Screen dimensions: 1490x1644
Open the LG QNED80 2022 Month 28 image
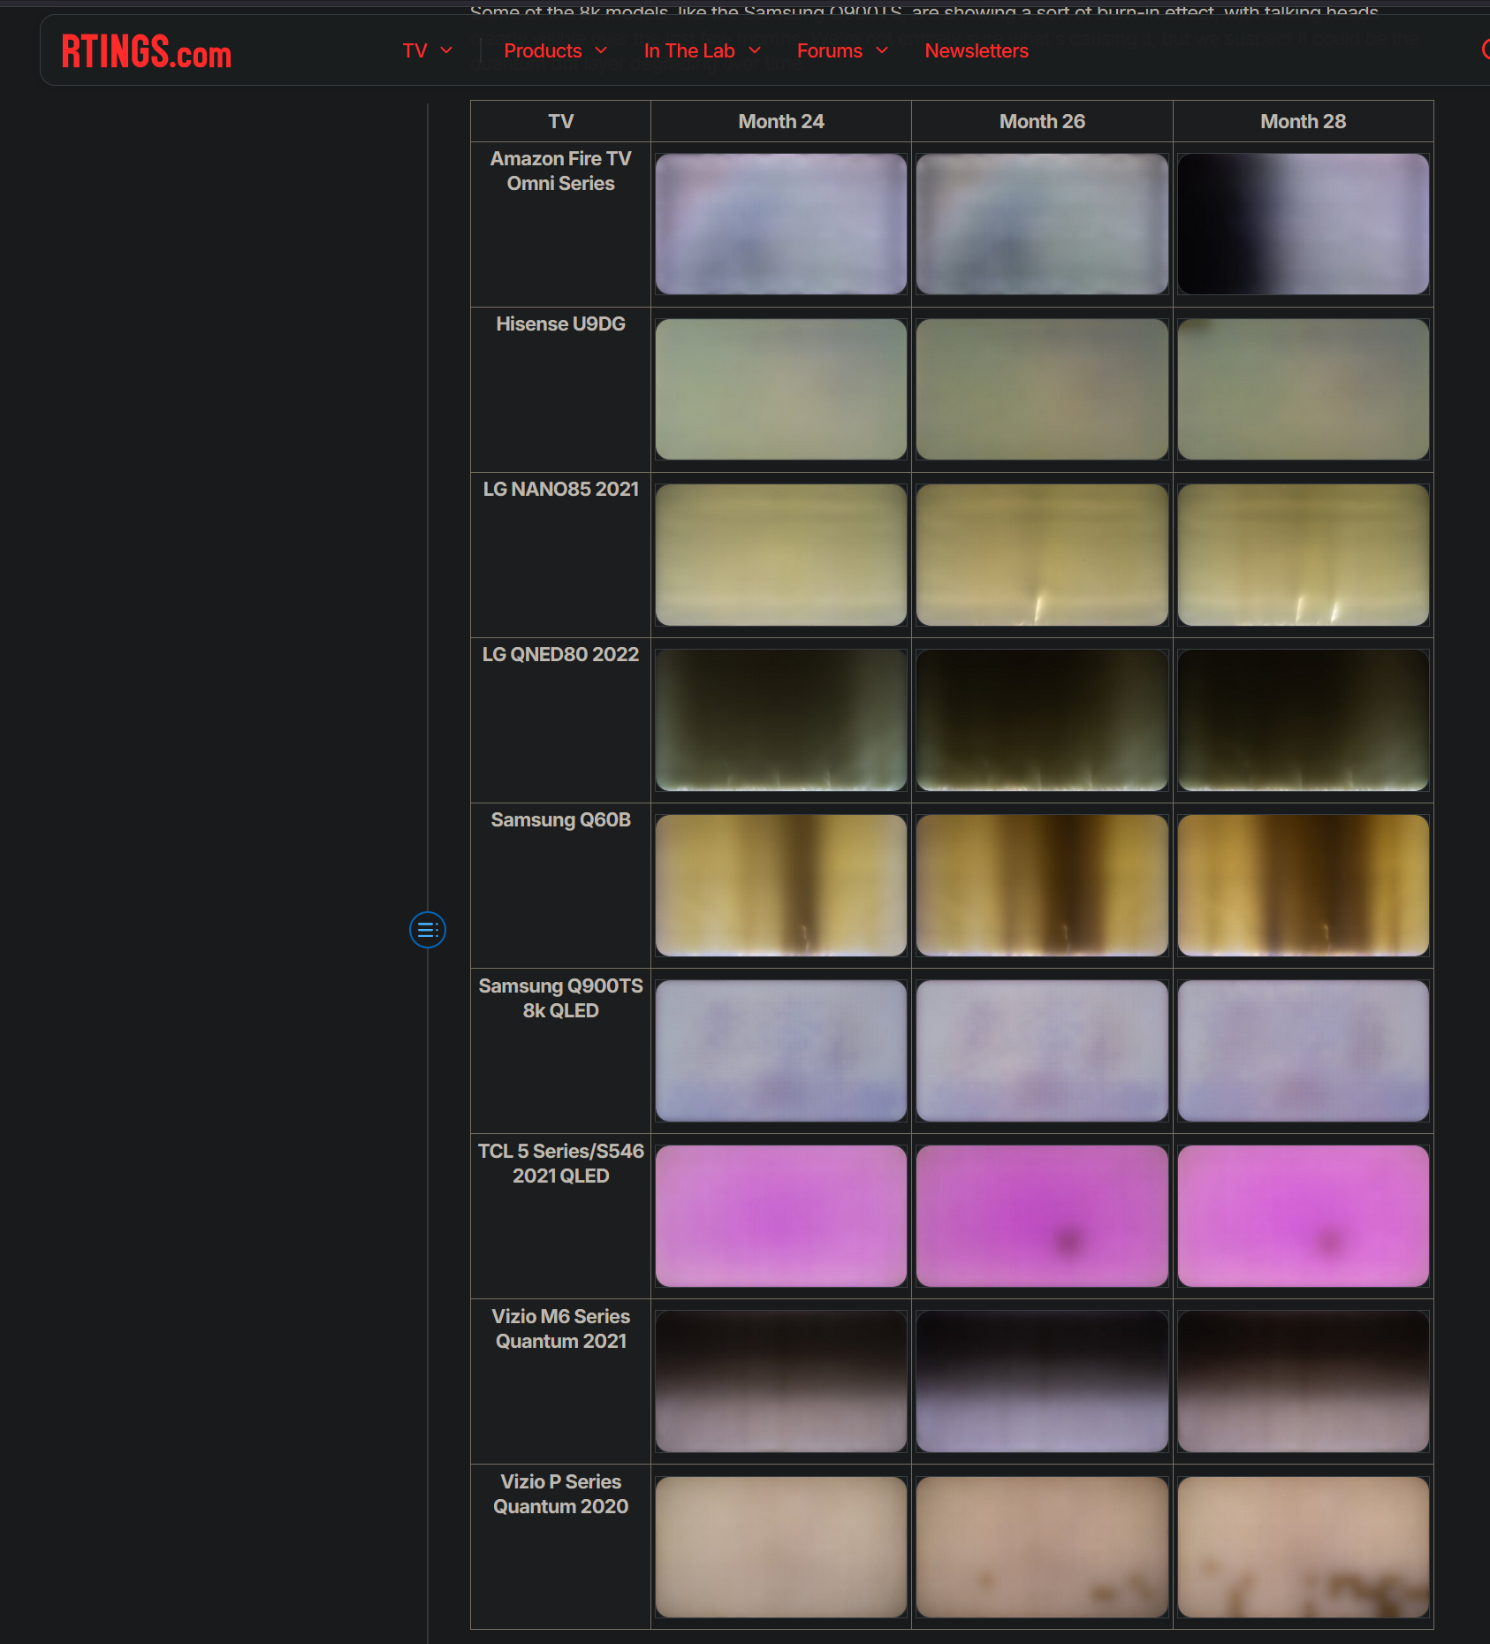click(1303, 719)
